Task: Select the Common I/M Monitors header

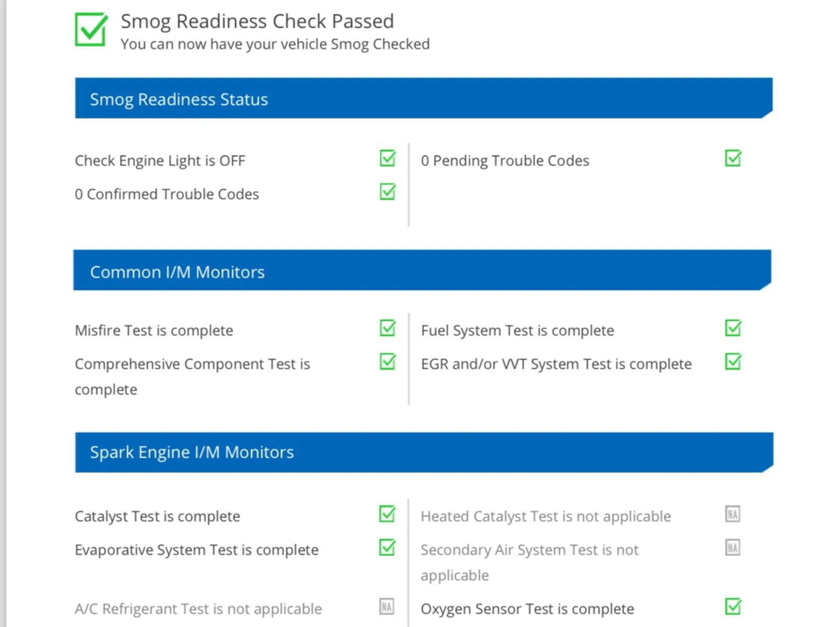Action: coord(177,272)
